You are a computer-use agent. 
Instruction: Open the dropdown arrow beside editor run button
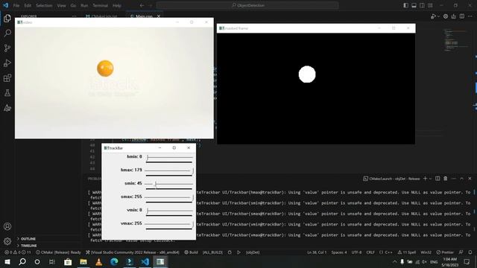point(438,16)
